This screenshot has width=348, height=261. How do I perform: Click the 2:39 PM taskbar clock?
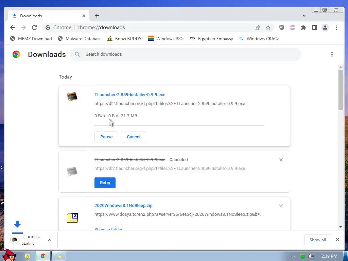(x=329, y=256)
